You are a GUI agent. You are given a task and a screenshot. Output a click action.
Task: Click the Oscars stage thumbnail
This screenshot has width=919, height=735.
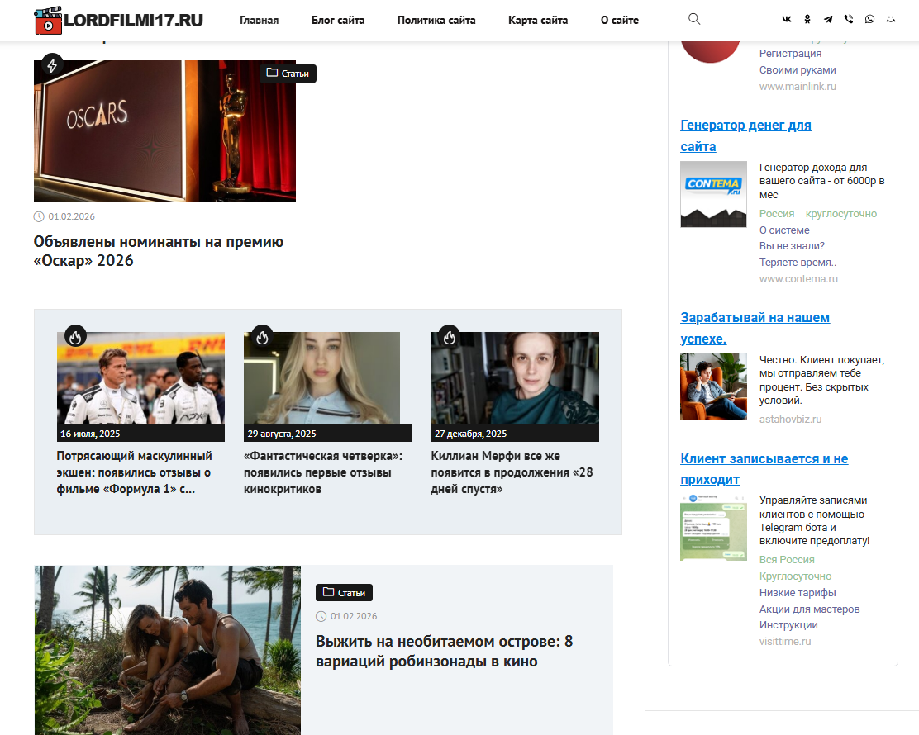click(164, 130)
